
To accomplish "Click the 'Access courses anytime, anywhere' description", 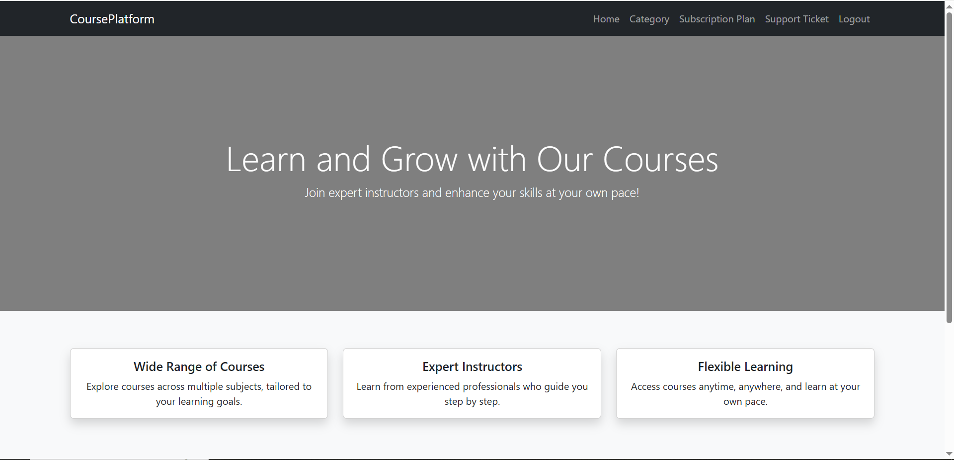I will pyautogui.click(x=745, y=394).
